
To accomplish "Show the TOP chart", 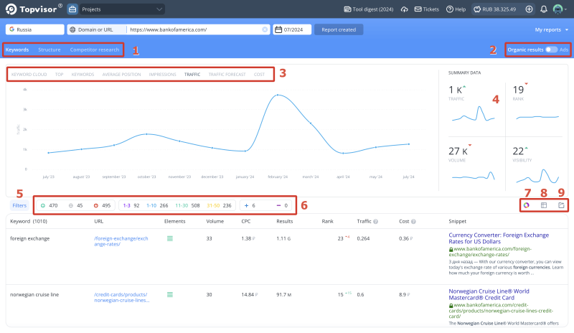I will (59, 75).
